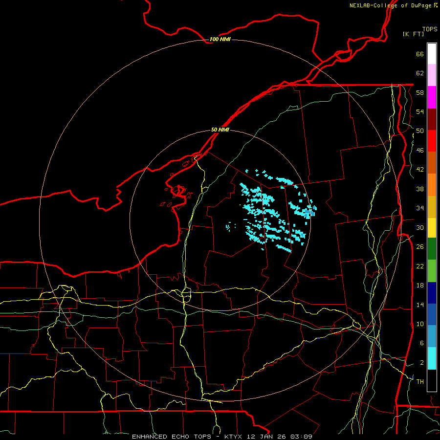Click the black TH legend swatch
Image resolution: width=440 pixels, height=440 pixels.
click(x=432, y=380)
